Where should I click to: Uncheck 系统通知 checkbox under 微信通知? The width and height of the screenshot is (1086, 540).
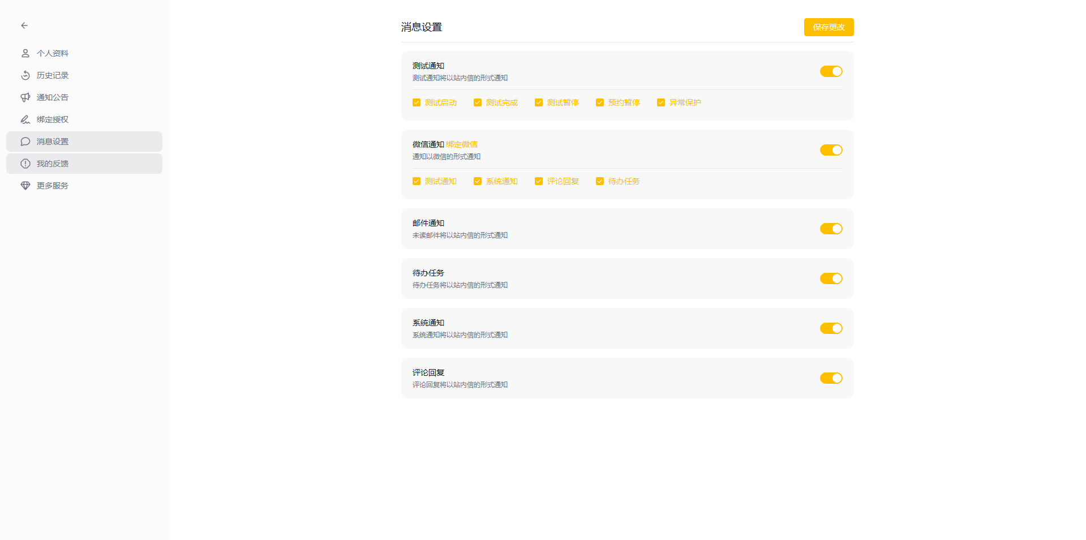point(478,181)
